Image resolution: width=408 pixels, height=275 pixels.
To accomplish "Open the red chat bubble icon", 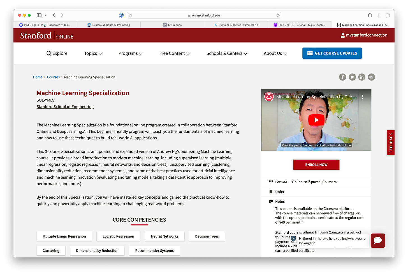I will point(378,241).
